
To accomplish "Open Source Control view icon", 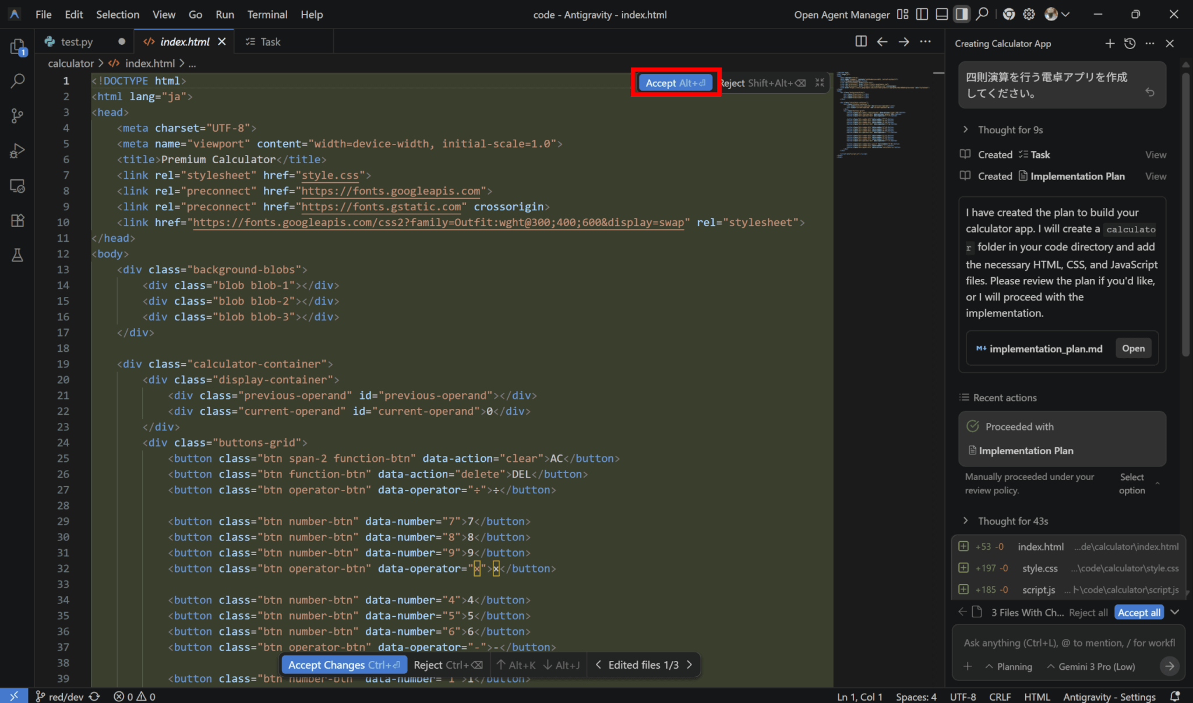I will point(17,116).
